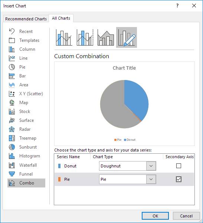Select the Custom Combination pencil icon
This screenshot has width=203, height=223.
coord(127,37)
